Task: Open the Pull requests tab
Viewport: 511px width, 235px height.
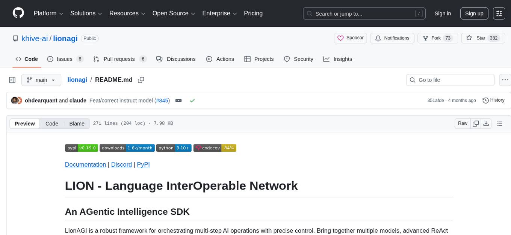Action: (x=119, y=59)
